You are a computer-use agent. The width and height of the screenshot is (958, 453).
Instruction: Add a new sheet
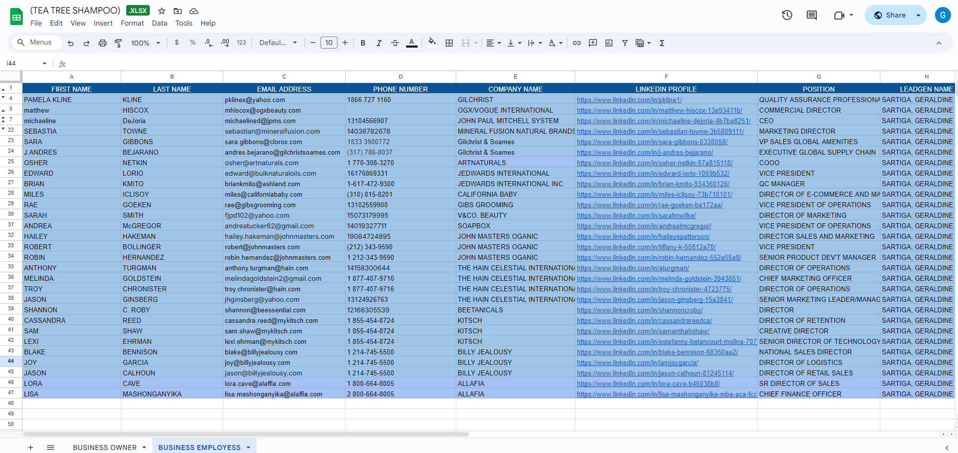(x=31, y=447)
